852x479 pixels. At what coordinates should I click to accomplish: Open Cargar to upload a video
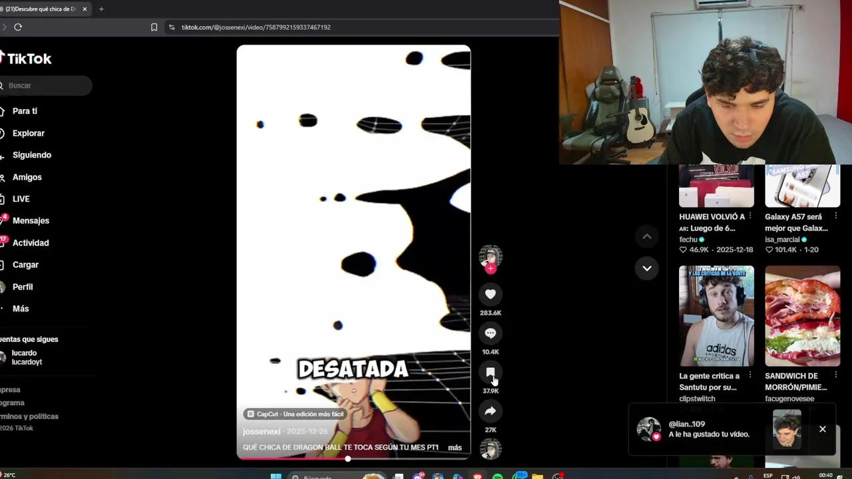click(x=25, y=265)
